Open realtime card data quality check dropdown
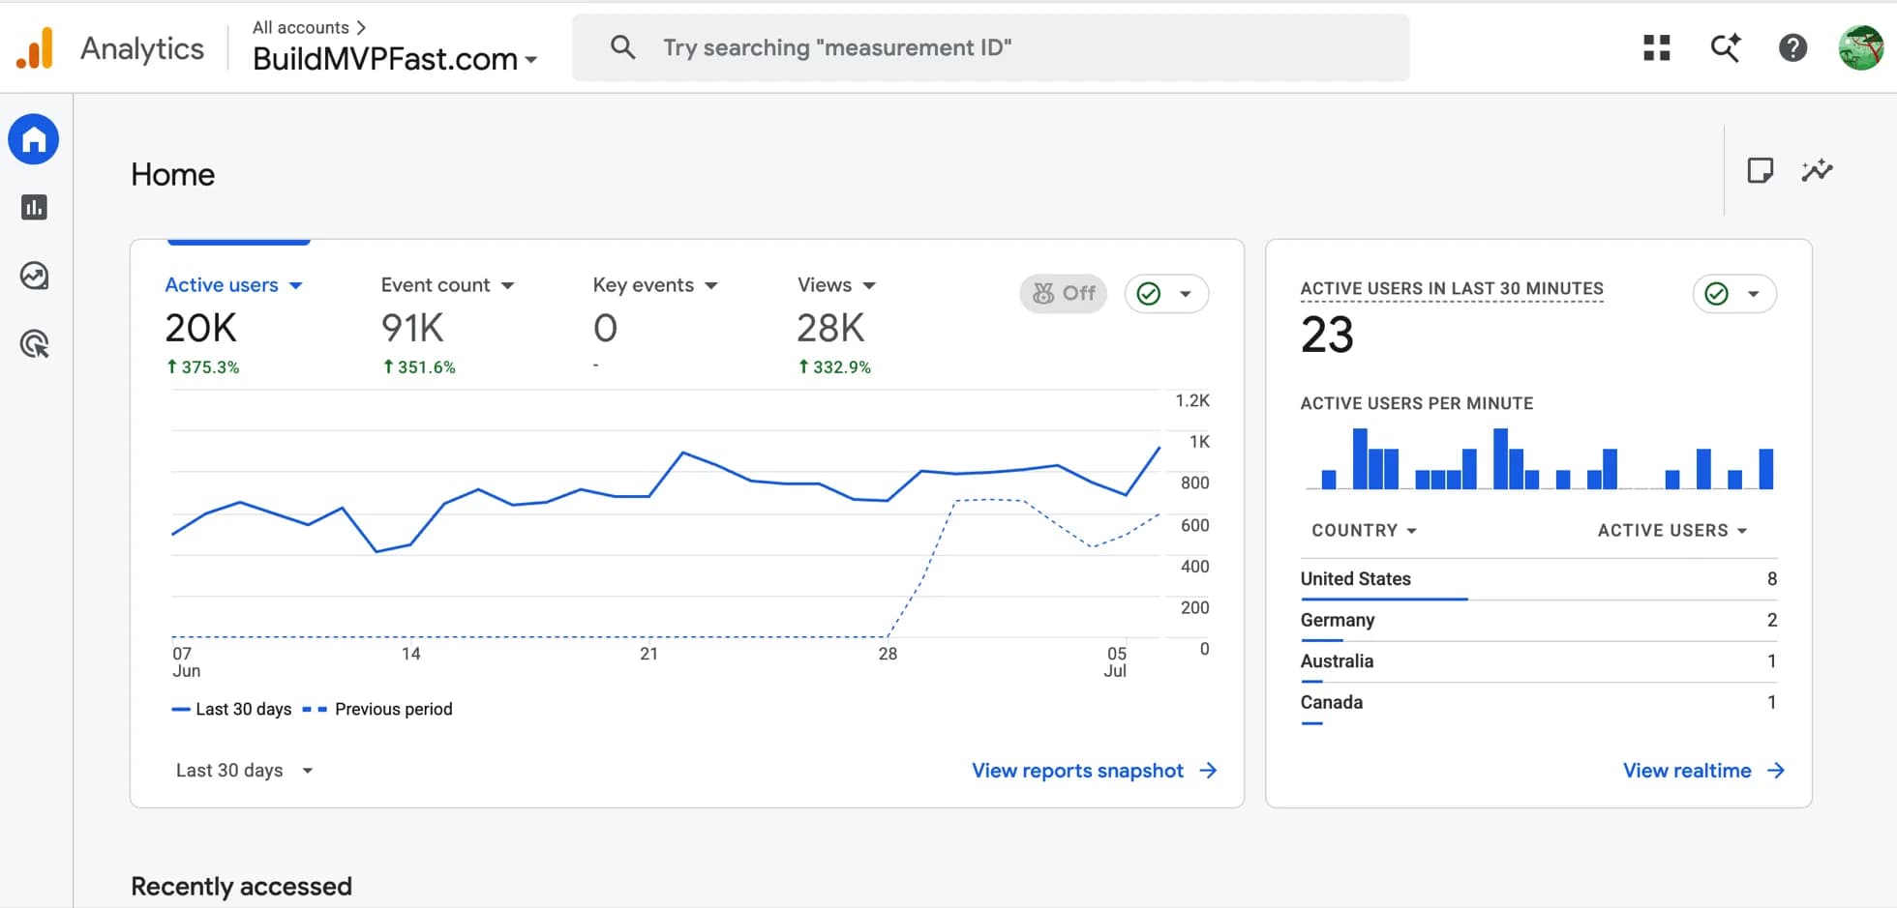The width and height of the screenshot is (1897, 908). [x=1734, y=294]
